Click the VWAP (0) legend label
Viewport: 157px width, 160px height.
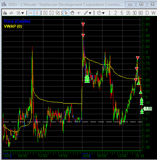pyautogui.click(x=13, y=26)
